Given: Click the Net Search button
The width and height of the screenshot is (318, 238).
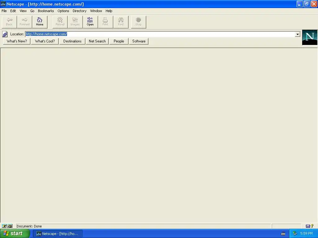Looking at the screenshot, I should (x=97, y=41).
